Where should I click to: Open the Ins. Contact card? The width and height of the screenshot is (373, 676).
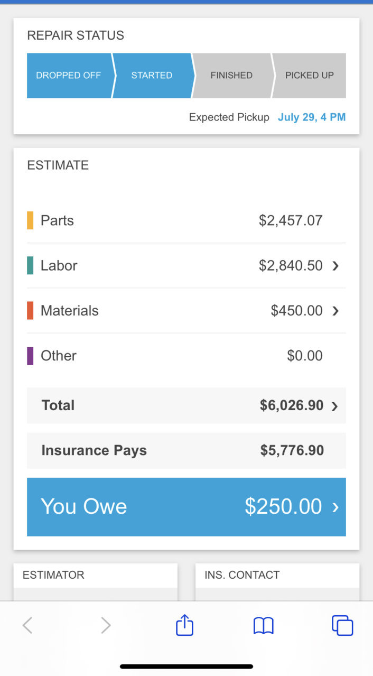(x=277, y=582)
